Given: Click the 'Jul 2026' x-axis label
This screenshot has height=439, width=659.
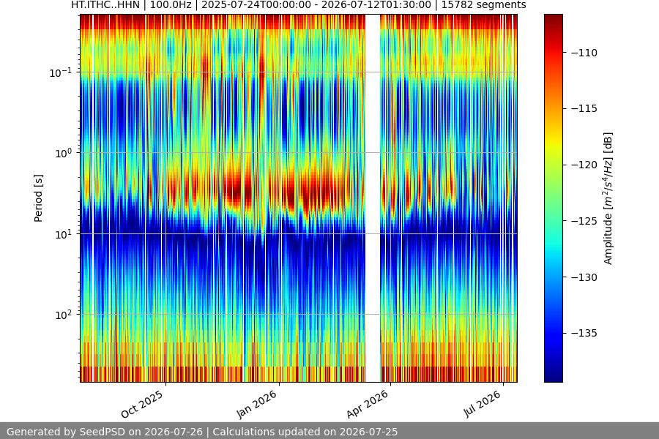Looking at the screenshot, I should [483, 404].
